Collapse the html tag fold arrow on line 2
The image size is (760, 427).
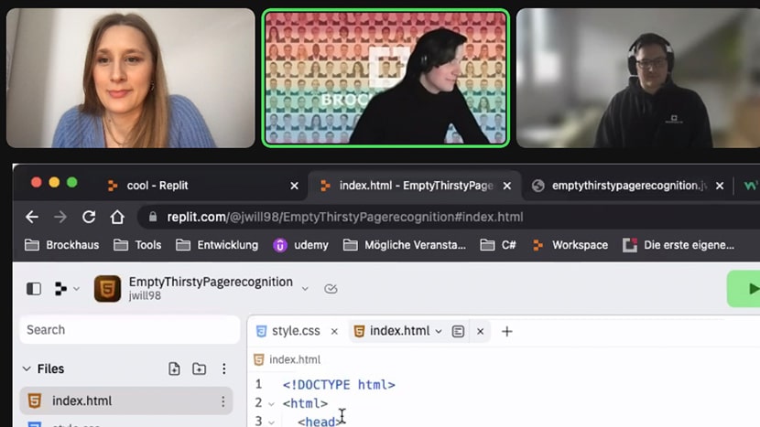click(271, 404)
